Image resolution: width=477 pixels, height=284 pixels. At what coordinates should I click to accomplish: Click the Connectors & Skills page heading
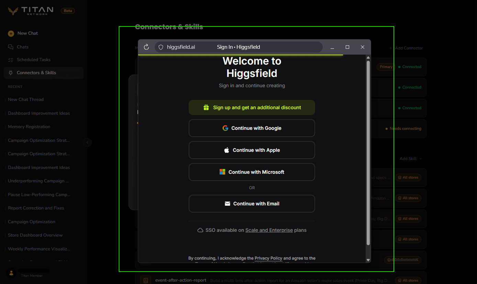point(169,27)
